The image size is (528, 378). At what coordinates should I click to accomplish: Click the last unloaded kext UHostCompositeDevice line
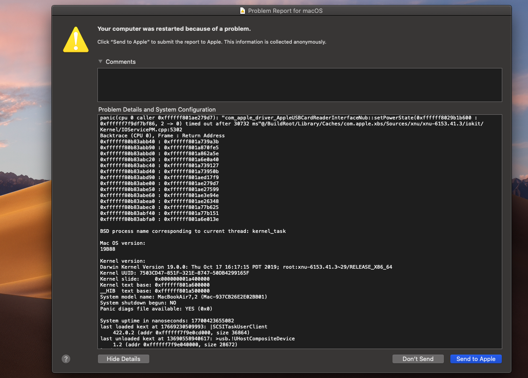(x=197, y=339)
